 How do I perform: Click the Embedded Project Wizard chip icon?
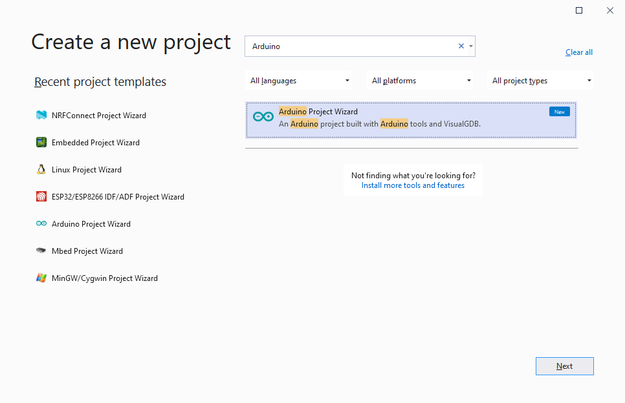coord(41,143)
